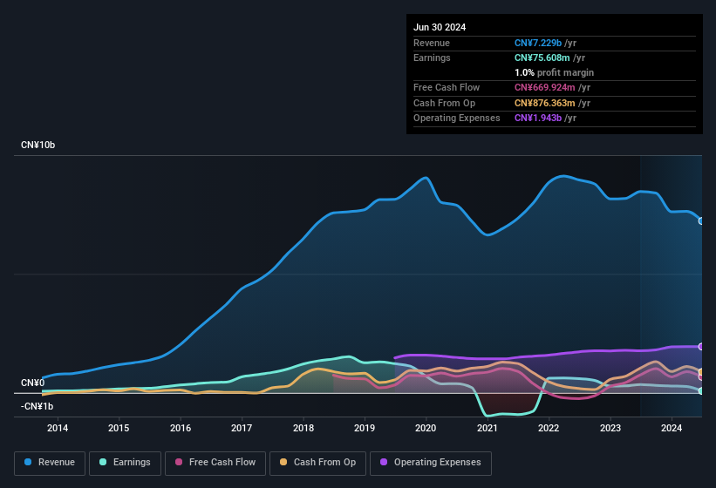Click the Operating Expenses purple endpoint marker
This screenshot has height=488, width=716.
(701, 347)
